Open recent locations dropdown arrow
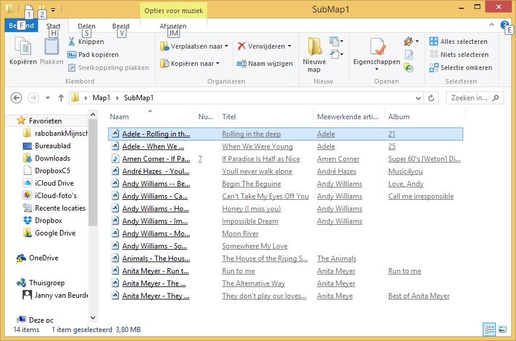 [48, 98]
